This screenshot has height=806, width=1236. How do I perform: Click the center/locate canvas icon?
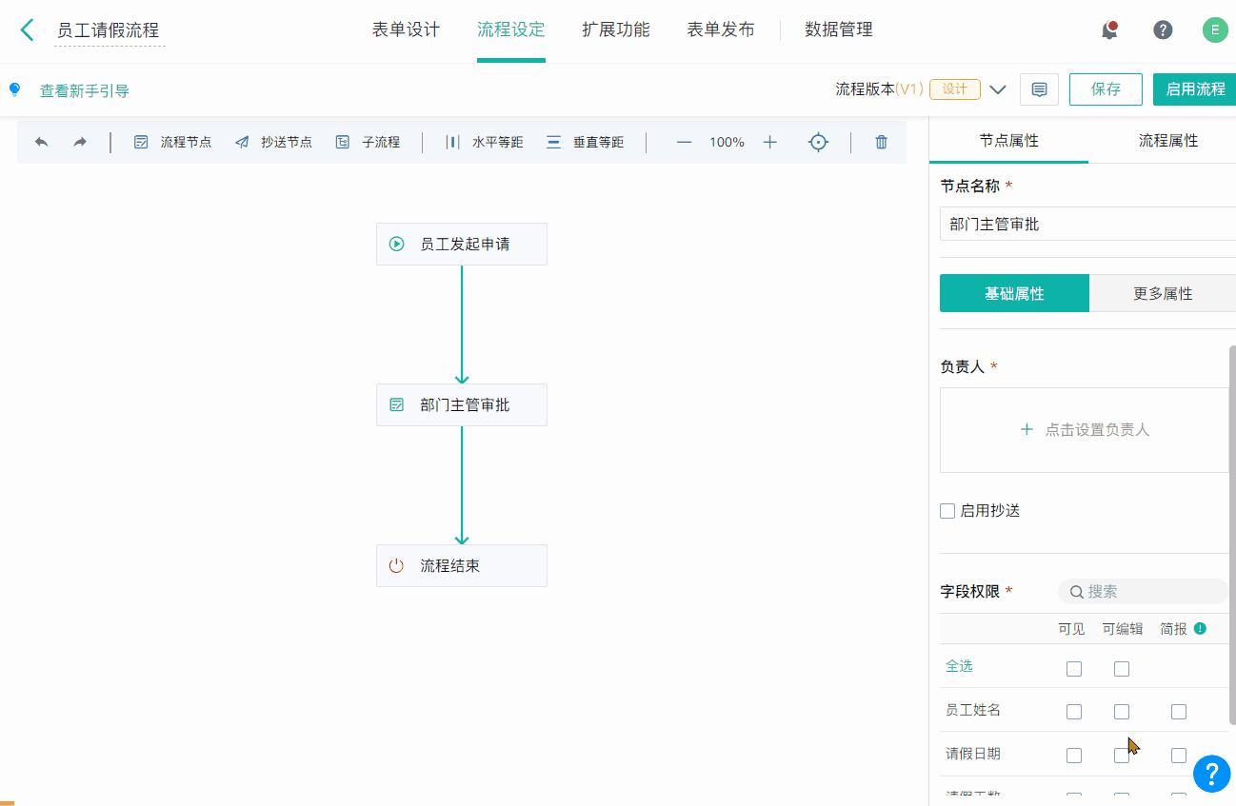pos(818,141)
